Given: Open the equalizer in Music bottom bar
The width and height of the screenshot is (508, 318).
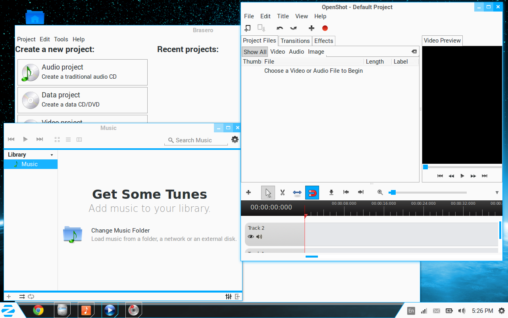Looking at the screenshot, I should [229, 297].
